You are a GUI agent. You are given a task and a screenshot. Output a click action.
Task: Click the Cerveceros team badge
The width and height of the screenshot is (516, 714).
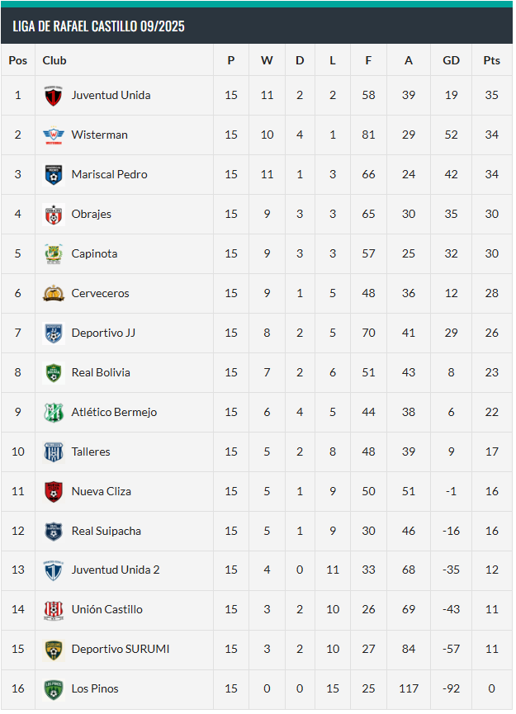54,294
